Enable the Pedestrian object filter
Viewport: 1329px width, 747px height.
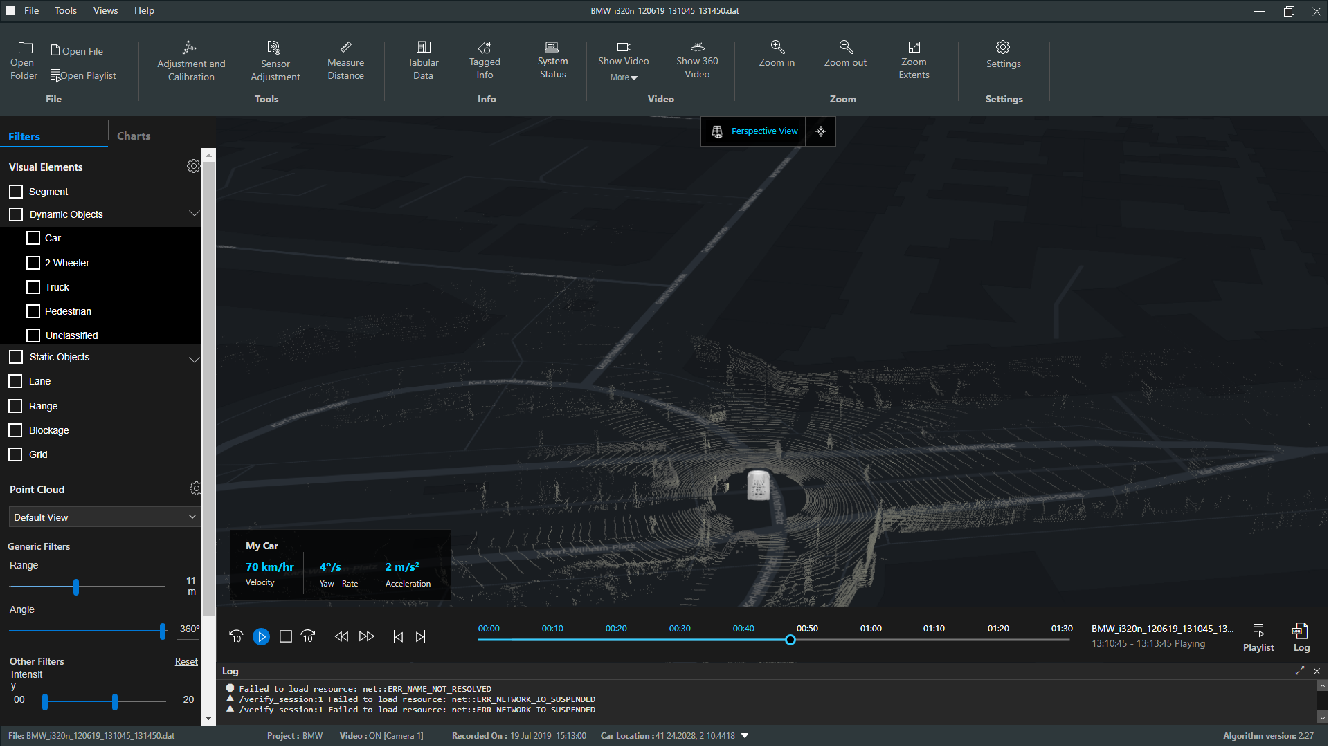(33, 311)
